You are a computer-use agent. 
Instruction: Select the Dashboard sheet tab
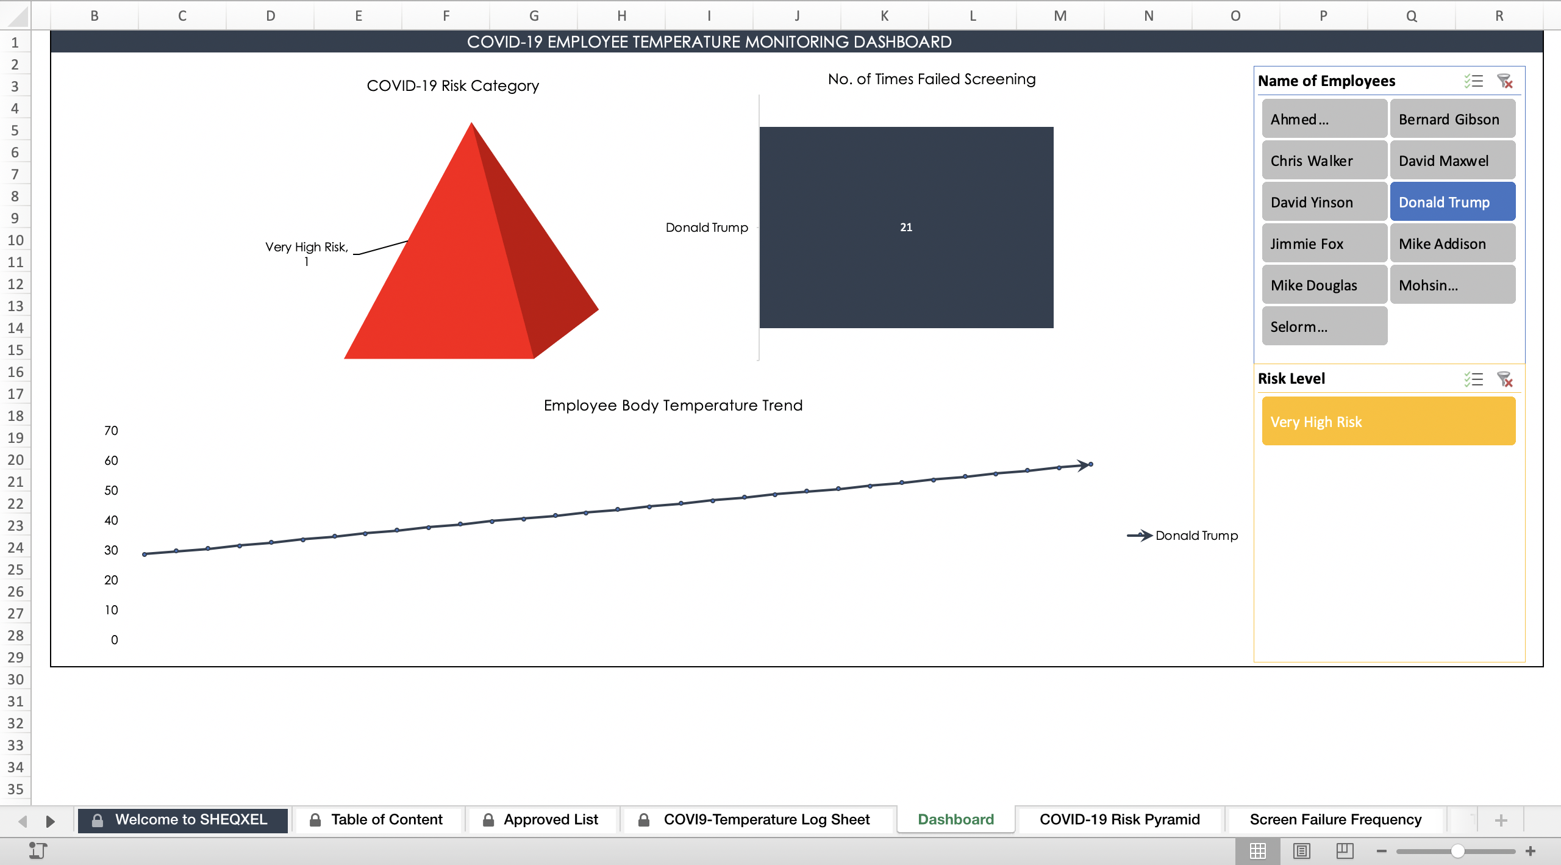pyautogui.click(x=956, y=820)
